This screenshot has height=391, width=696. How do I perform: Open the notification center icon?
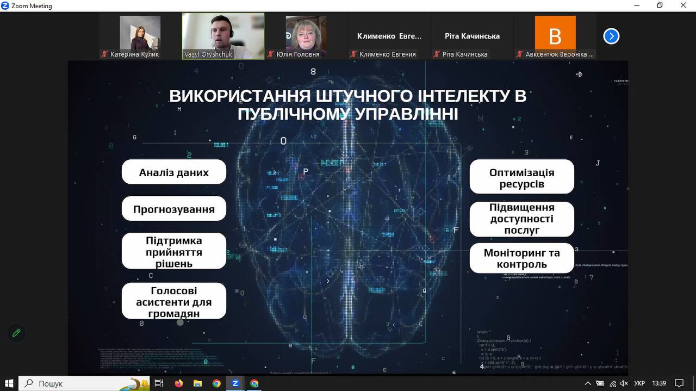click(679, 383)
